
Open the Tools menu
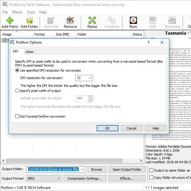(31, 12)
